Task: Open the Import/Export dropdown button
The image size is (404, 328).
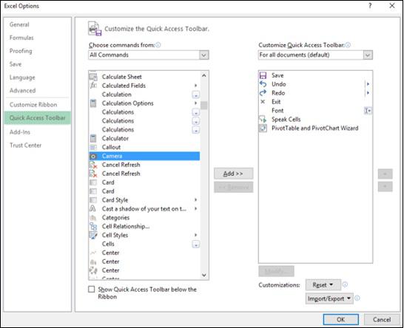Action: (x=329, y=298)
